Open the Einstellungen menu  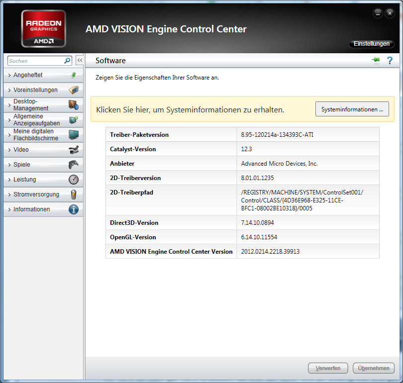click(x=371, y=44)
